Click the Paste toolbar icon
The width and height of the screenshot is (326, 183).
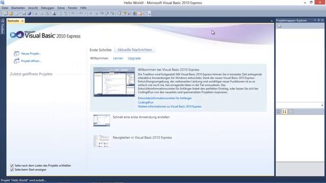[x=47, y=14]
